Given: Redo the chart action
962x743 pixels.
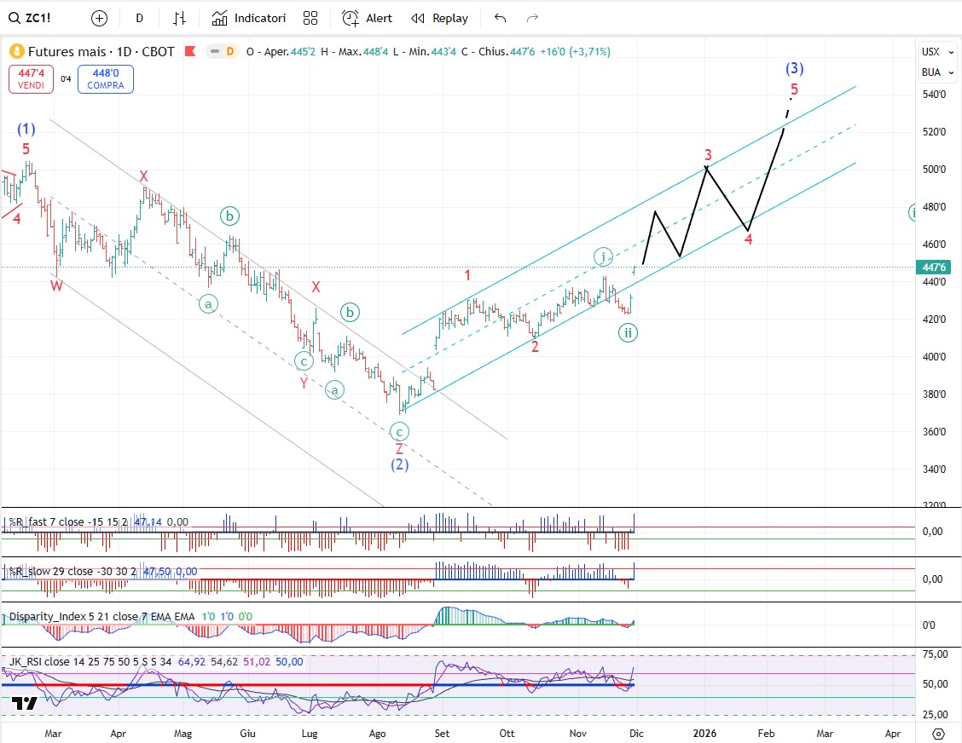Looking at the screenshot, I should tap(532, 18).
